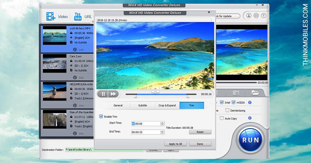Click the email icon in toolbar
The height and width of the screenshot is (163, 311).
click(256, 16)
